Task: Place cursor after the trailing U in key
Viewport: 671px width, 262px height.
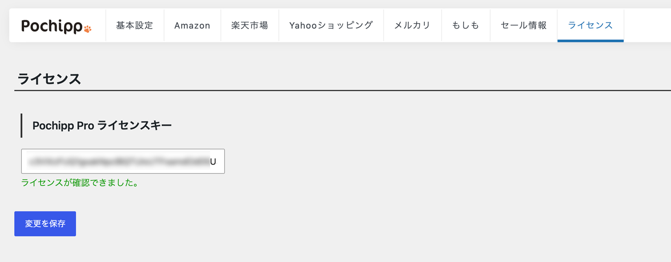Action: tap(217, 162)
